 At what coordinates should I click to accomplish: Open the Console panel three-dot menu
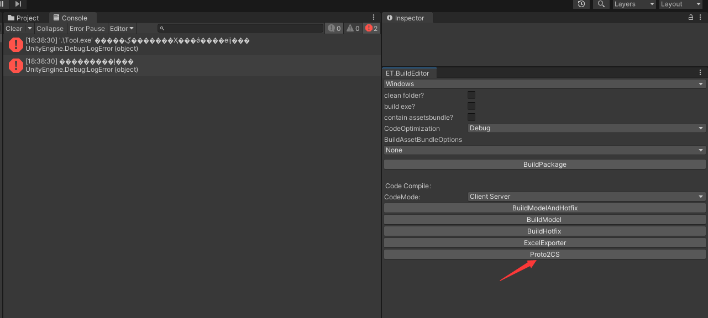coord(374,18)
